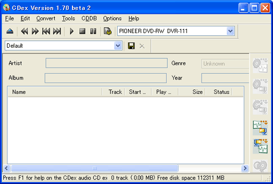
Task: Jump to next track
Action: coord(57,31)
